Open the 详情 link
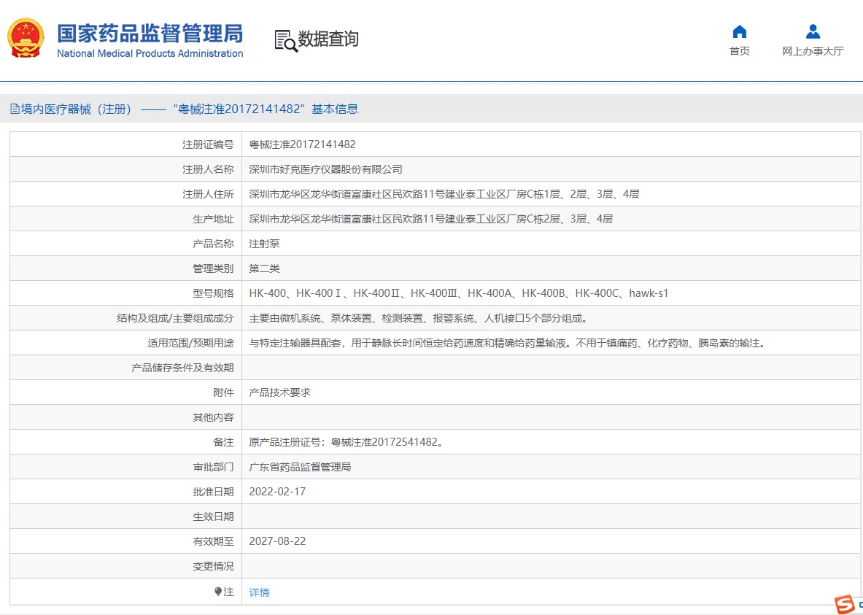The width and height of the screenshot is (863, 615). (260, 592)
